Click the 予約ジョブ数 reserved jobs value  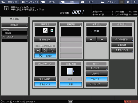[112, 15]
